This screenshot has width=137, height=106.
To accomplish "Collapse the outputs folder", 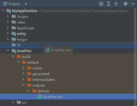I will coord(24,85).
